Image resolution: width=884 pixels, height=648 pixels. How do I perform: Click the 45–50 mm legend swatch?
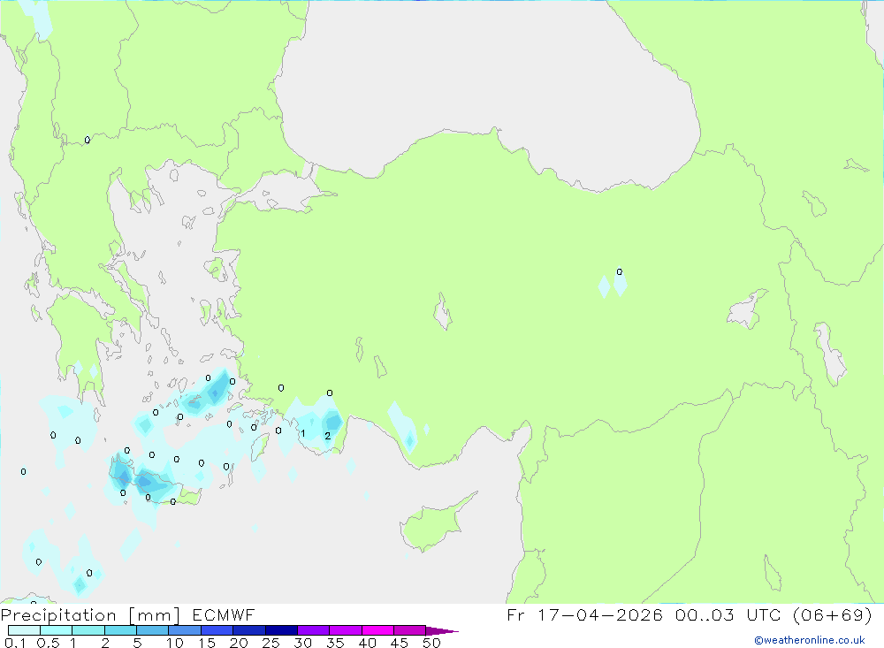(x=409, y=630)
